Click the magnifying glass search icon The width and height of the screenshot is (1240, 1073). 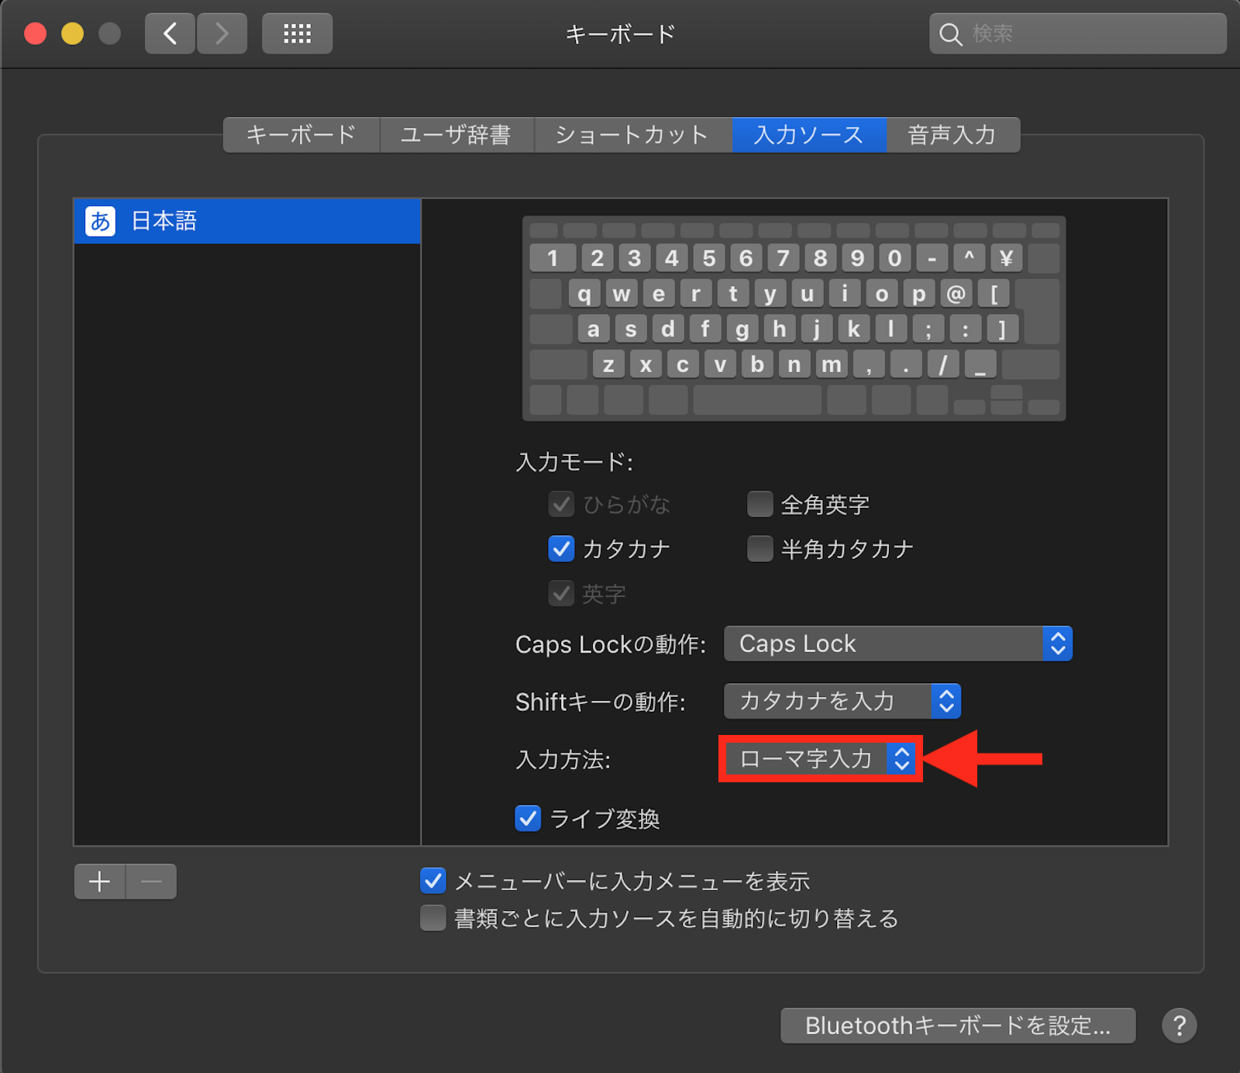pos(950,34)
